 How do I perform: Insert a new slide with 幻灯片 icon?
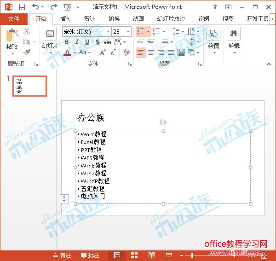50,34
